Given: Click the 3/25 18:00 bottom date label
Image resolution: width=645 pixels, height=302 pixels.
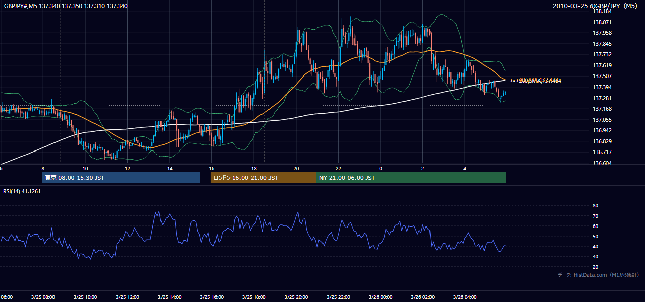Looking at the screenshot, I should pos(254,297).
